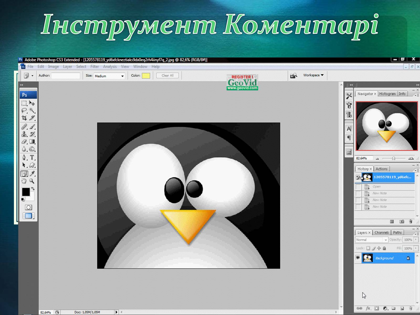Set history brush source on snapshot
The width and height of the screenshot is (420, 315).
pyautogui.click(x=358, y=178)
